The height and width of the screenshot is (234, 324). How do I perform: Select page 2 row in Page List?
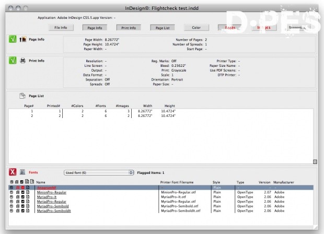click(x=161, y=116)
